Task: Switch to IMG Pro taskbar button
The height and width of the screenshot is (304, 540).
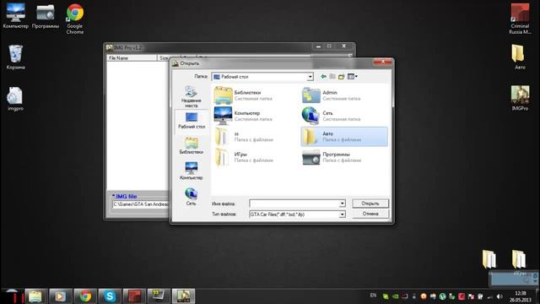Action: 184,296
